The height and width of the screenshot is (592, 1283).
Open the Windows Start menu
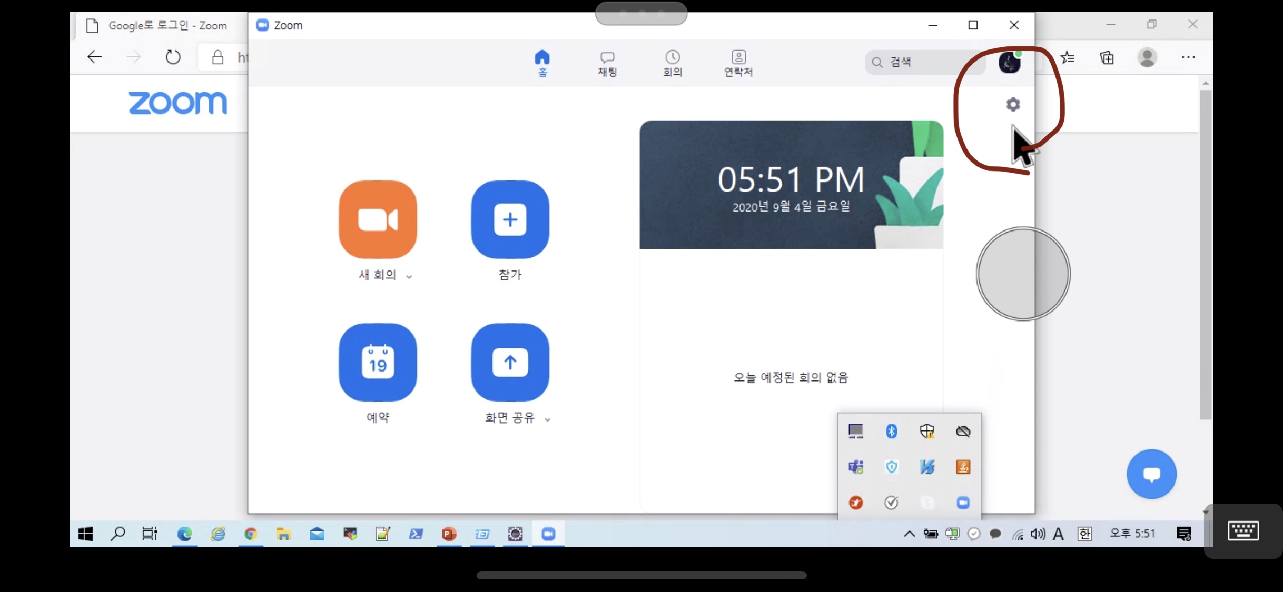tap(85, 534)
